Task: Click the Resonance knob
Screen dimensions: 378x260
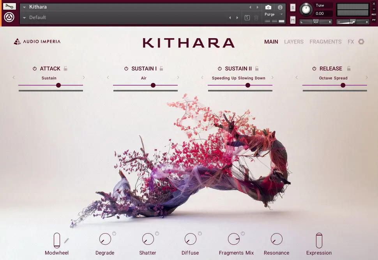Action: pos(277,239)
